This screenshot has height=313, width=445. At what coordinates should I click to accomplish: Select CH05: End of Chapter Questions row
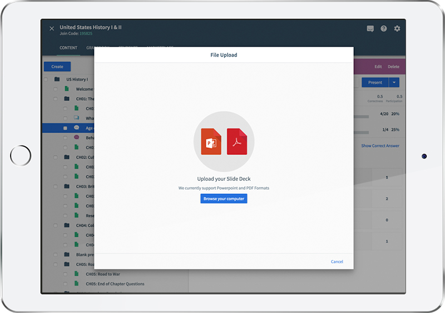point(115,284)
